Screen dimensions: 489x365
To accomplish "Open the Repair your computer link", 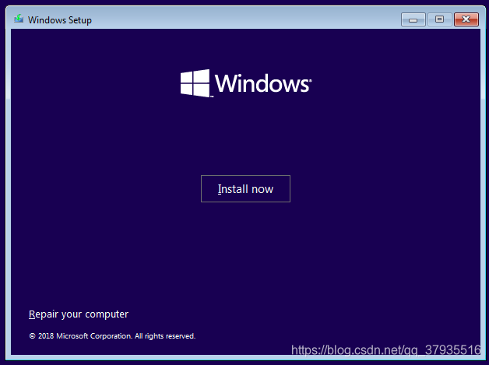I will 79,314.
